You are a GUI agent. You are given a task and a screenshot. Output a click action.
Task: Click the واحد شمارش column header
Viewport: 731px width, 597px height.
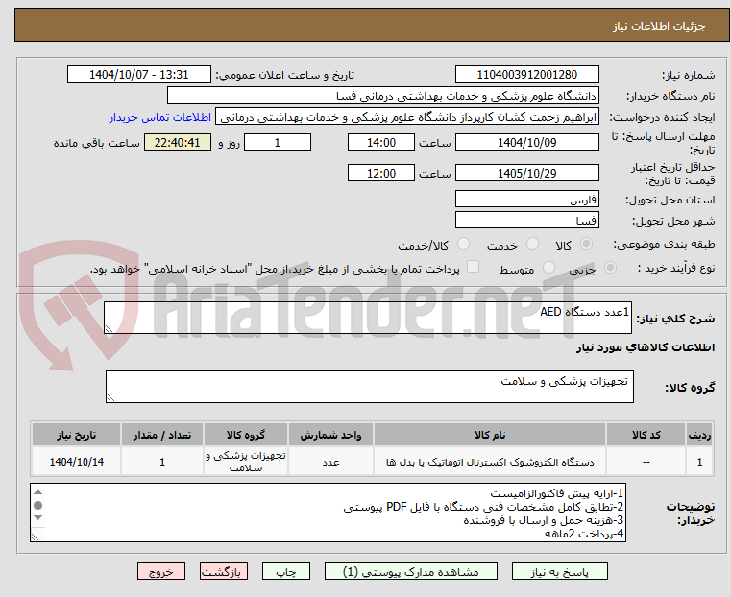pos(330,435)
